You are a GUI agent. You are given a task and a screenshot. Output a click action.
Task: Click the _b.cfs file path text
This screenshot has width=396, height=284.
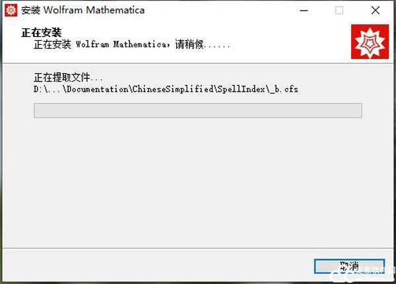click(166, 90)
